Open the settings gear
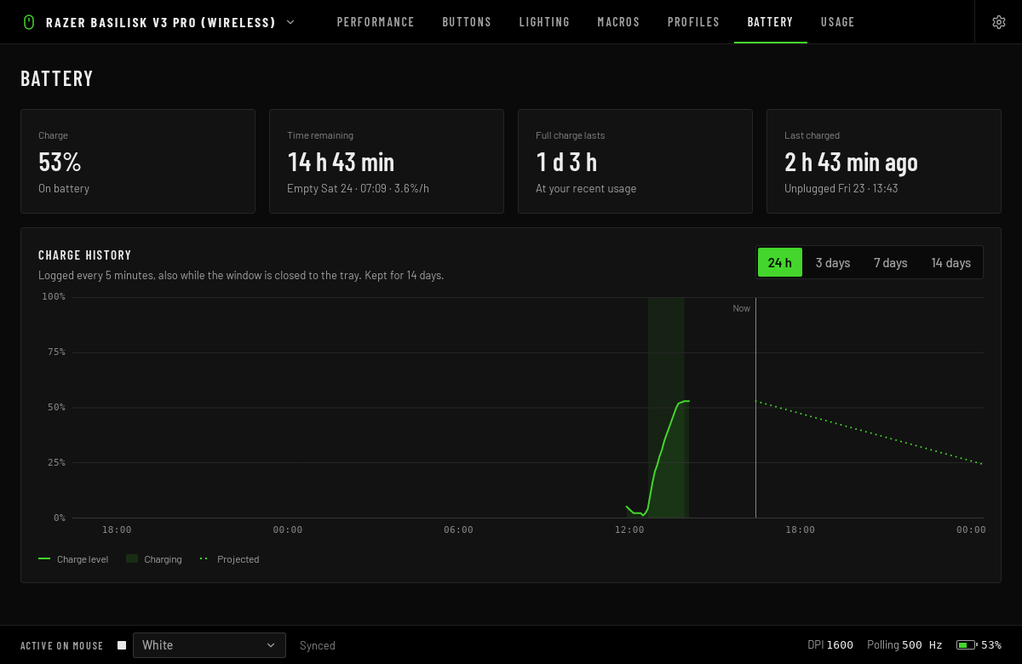The width and height of the screenshot is (1022, 664). coord(999,22)
